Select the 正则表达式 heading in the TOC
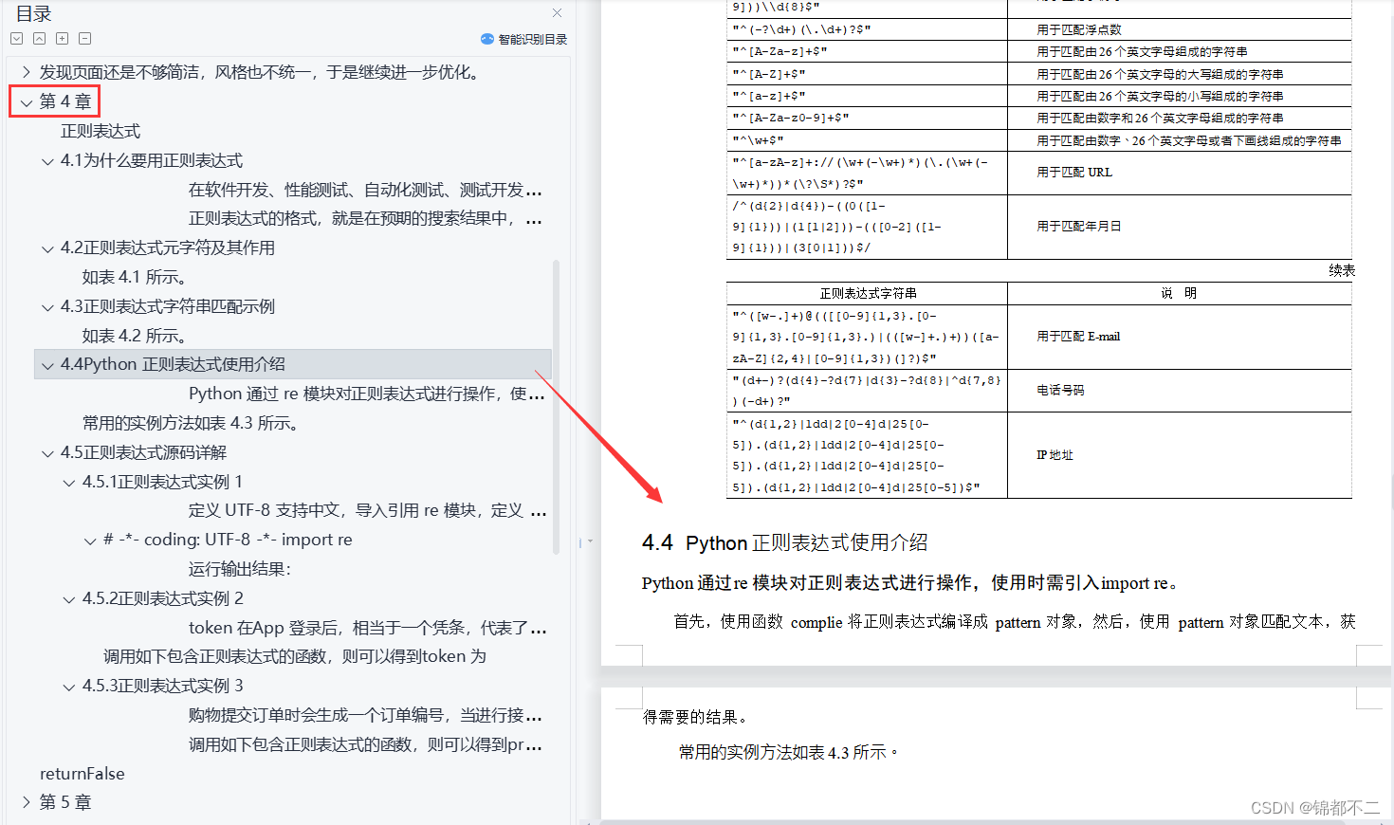 (100, 130)
